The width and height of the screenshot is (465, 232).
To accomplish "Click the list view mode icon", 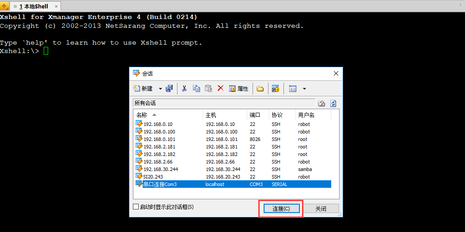I will pyautogui.click(x=293, y=88).
